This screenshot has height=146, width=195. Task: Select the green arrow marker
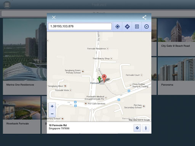pos(99,79)
